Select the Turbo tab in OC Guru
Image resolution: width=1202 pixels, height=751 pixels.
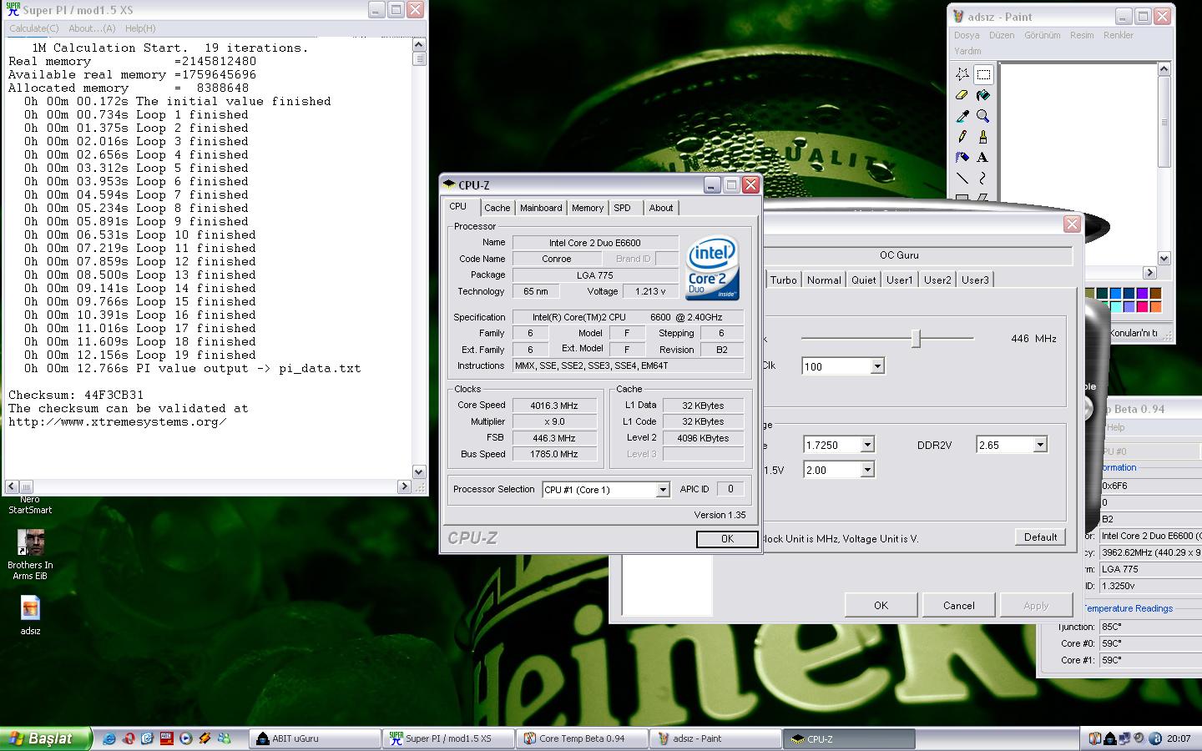point(783,280)
